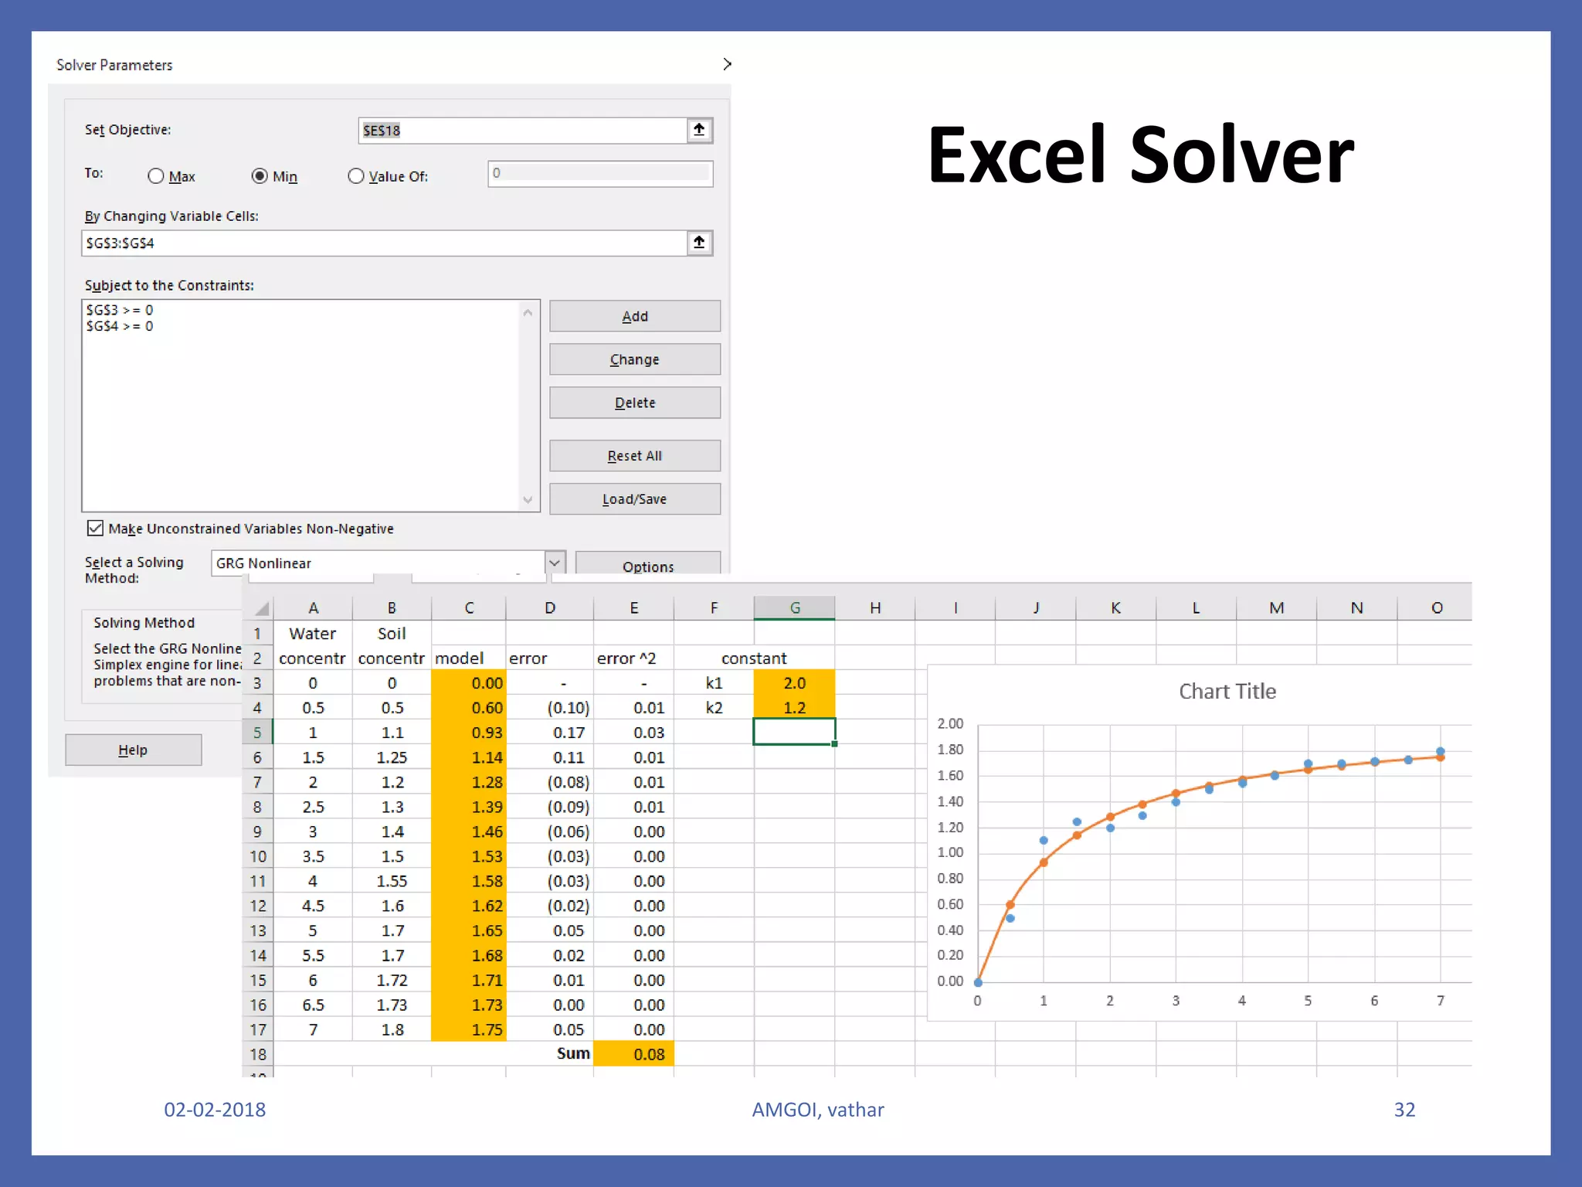Screen dimensions: 1582x1187
Task: Click the error cell showing (0.10)
Action: point(550,708)
